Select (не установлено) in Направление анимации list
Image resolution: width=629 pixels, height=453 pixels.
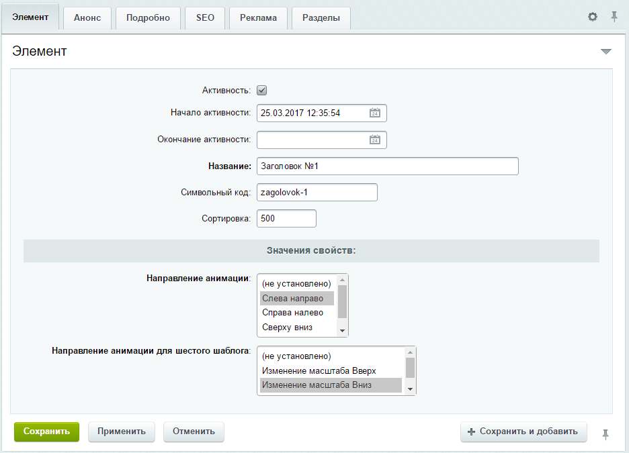click(297, 284)
